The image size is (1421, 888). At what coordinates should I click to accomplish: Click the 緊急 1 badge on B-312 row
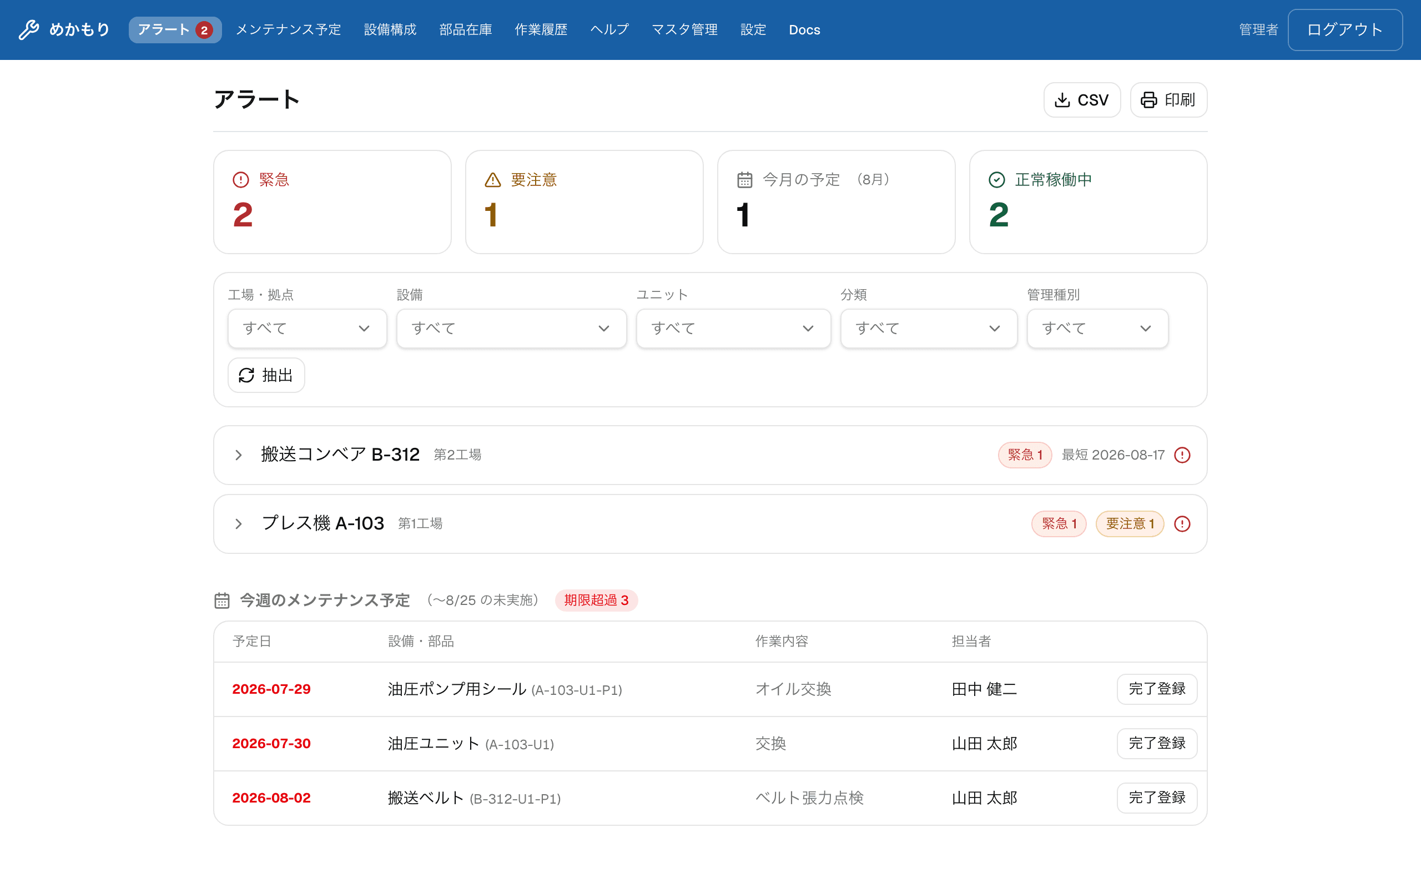(1025, 455)
